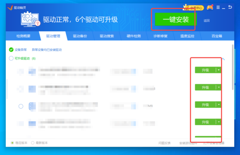Open the 会员中心 crown badge

[193, 7]
